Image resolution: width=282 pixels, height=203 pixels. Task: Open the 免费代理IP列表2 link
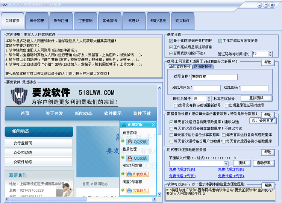point(231,170)
